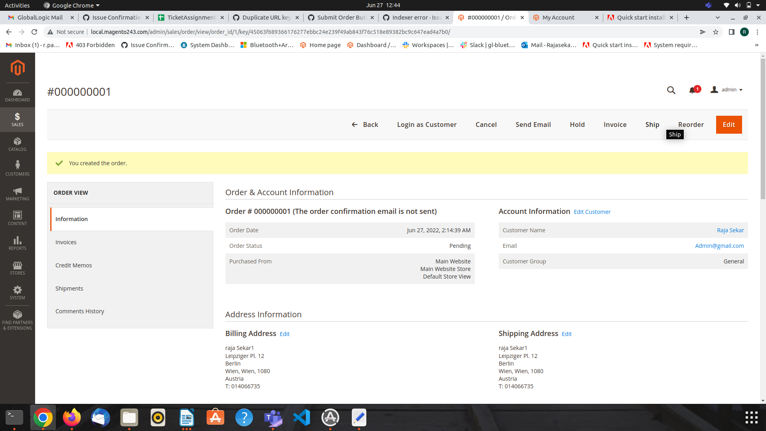Click Login as Customer
The image size is (766, 431).
coord(426,125)
